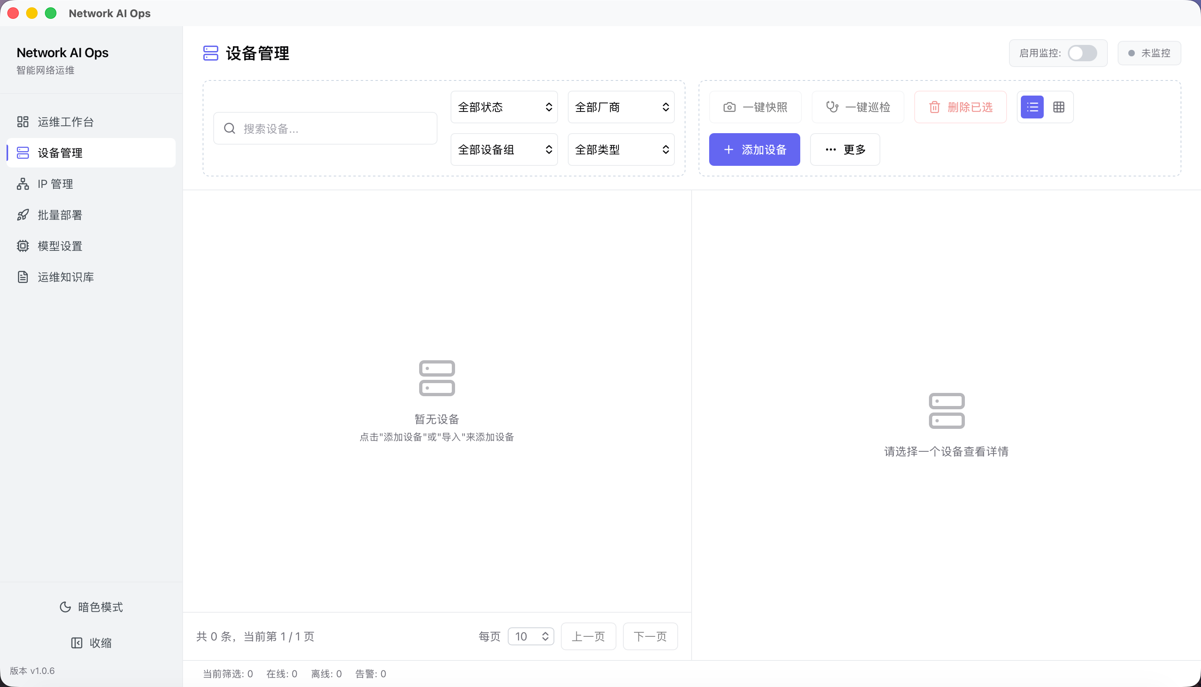Go to IP 管理 in the sidebar
This screenshot has width=1201, height=687.
[55, 184]
